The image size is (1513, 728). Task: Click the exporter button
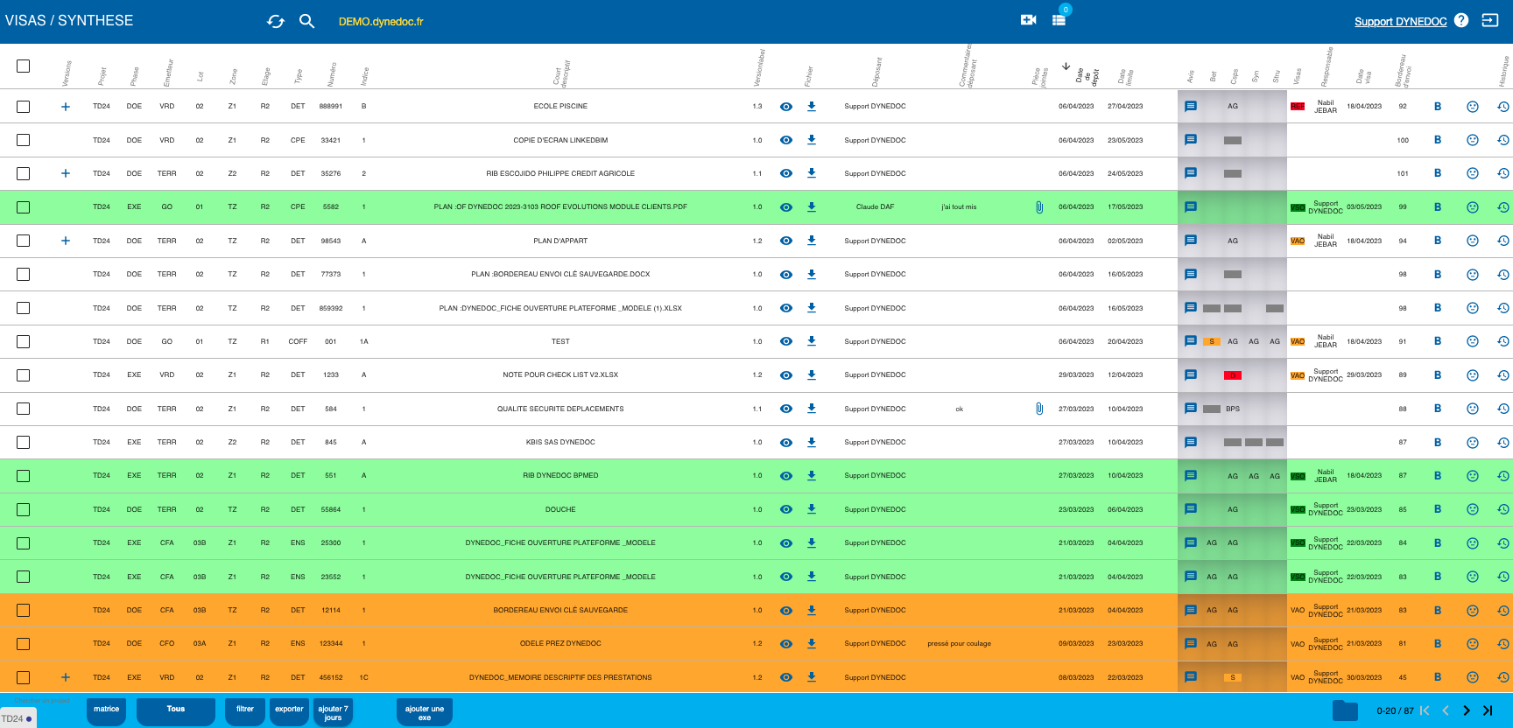pyautogui.click(x=289, y=710)
